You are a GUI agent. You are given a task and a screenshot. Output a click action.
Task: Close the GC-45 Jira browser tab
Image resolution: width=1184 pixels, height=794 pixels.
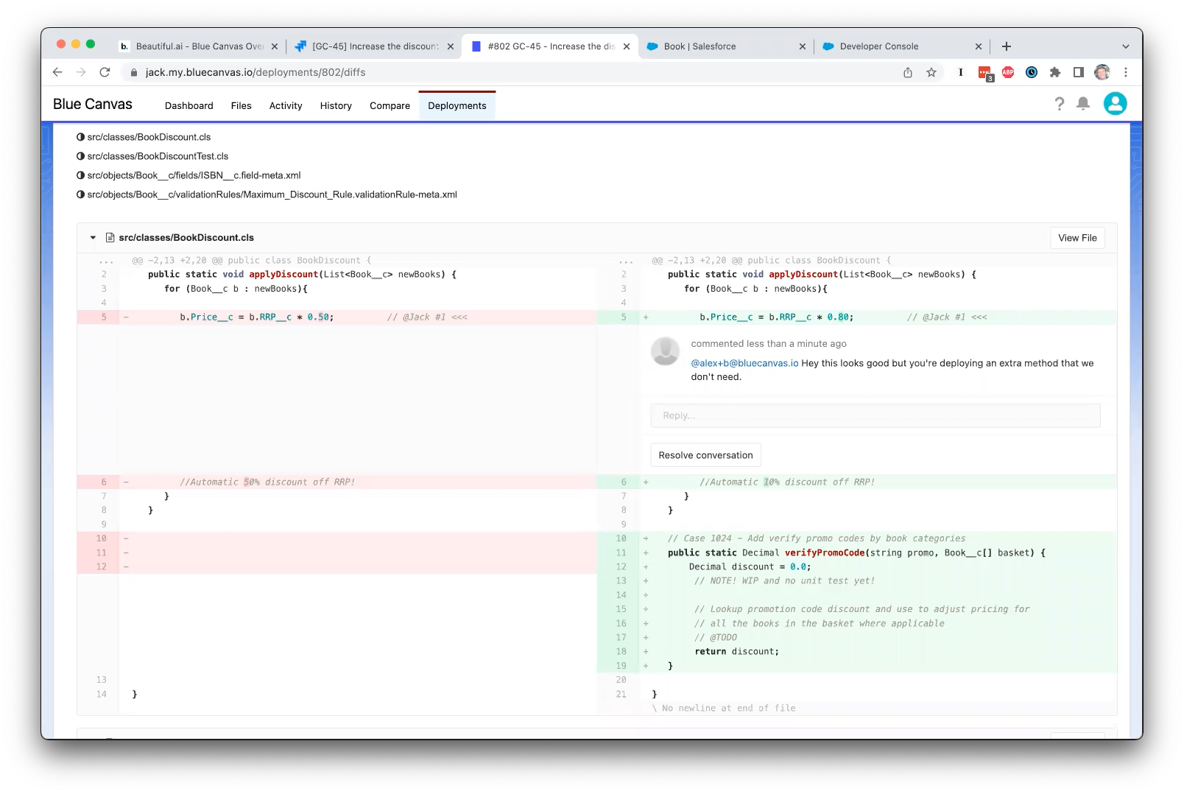[x=451, y=46]
